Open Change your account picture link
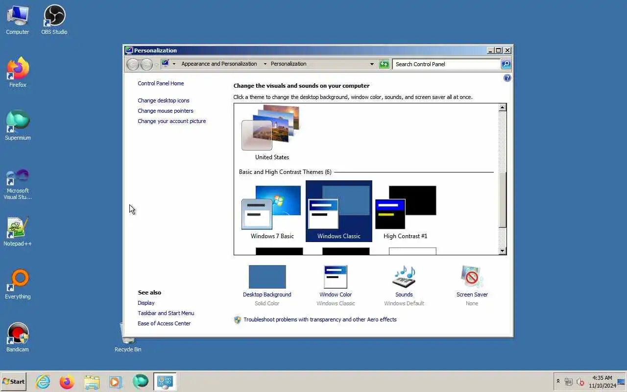 tap(172, 121)
